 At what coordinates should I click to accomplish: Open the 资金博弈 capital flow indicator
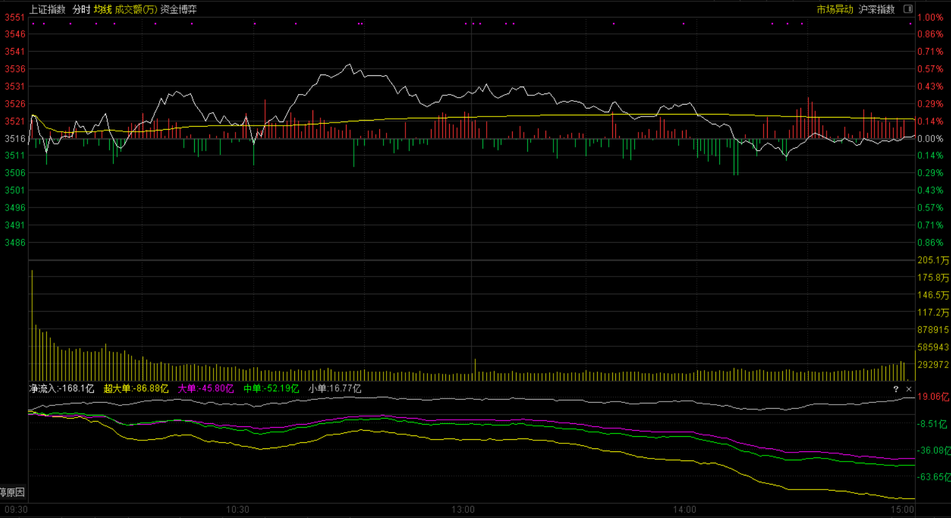178,9
